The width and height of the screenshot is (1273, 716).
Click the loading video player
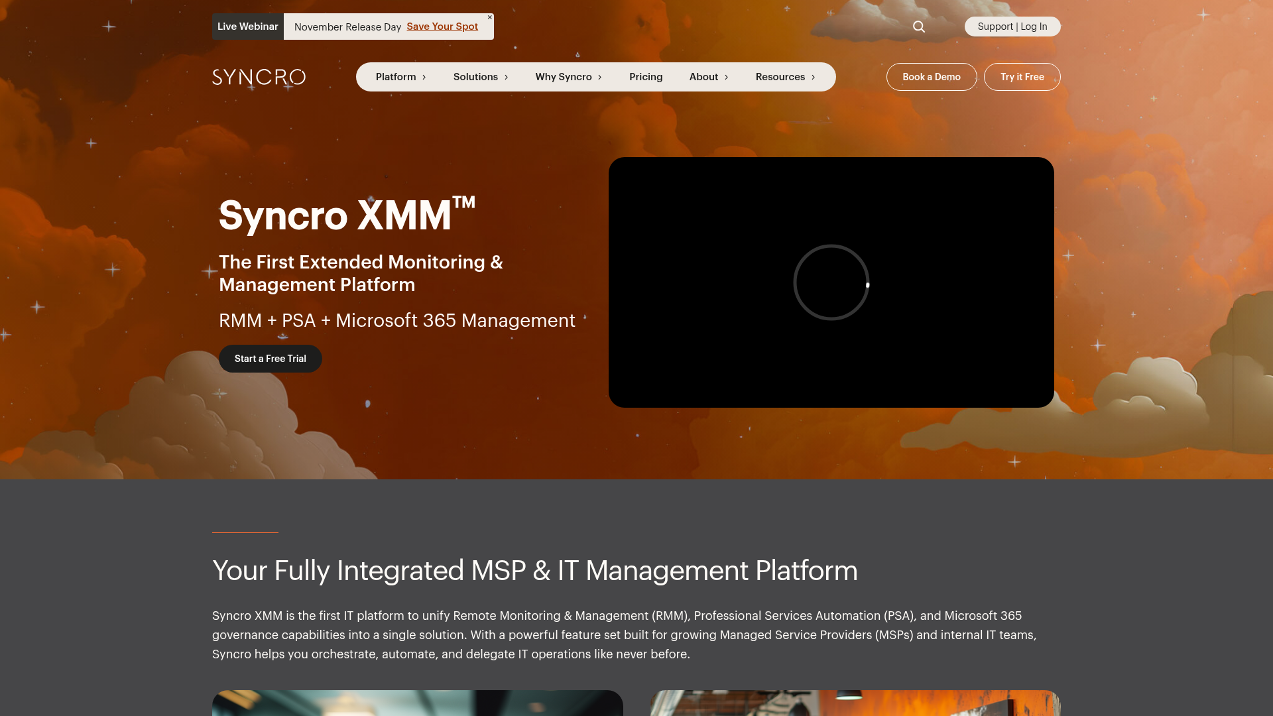click(x=831, y=282)
